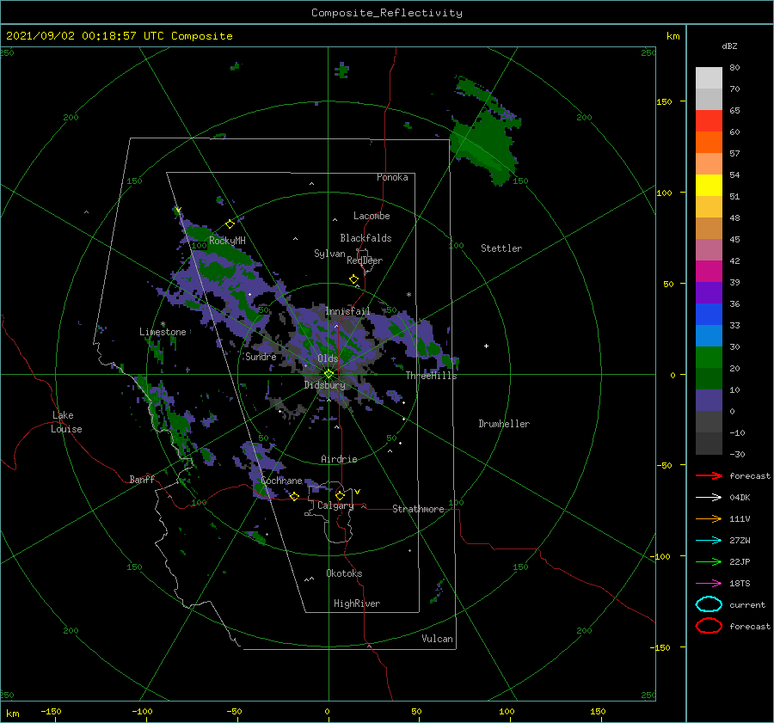Viewport: 774px width, 723px height.
Task: Click the orange 111V arrow icon
Action: [x=709, y=518]
